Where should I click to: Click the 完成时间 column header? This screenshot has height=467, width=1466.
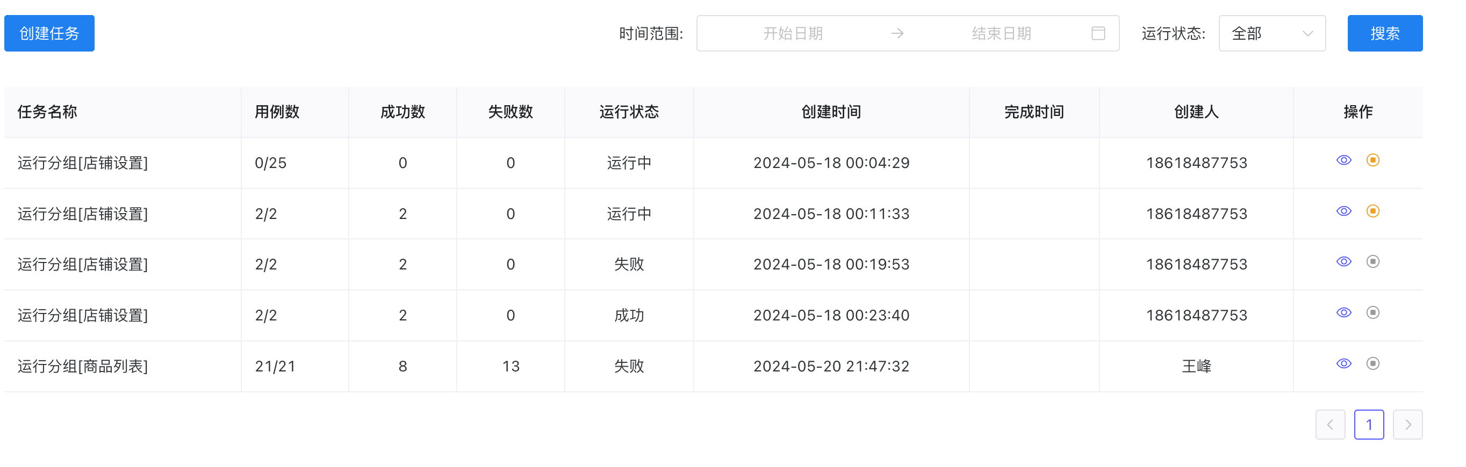pos(1034,112)
